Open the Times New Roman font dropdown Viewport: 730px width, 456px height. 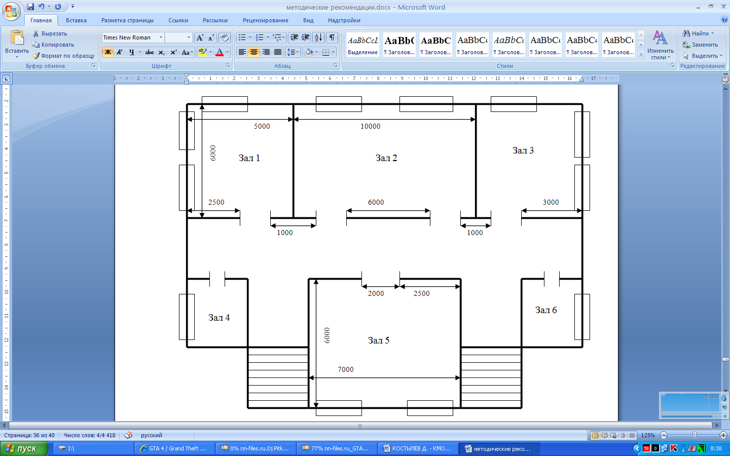tap(161, 37)
